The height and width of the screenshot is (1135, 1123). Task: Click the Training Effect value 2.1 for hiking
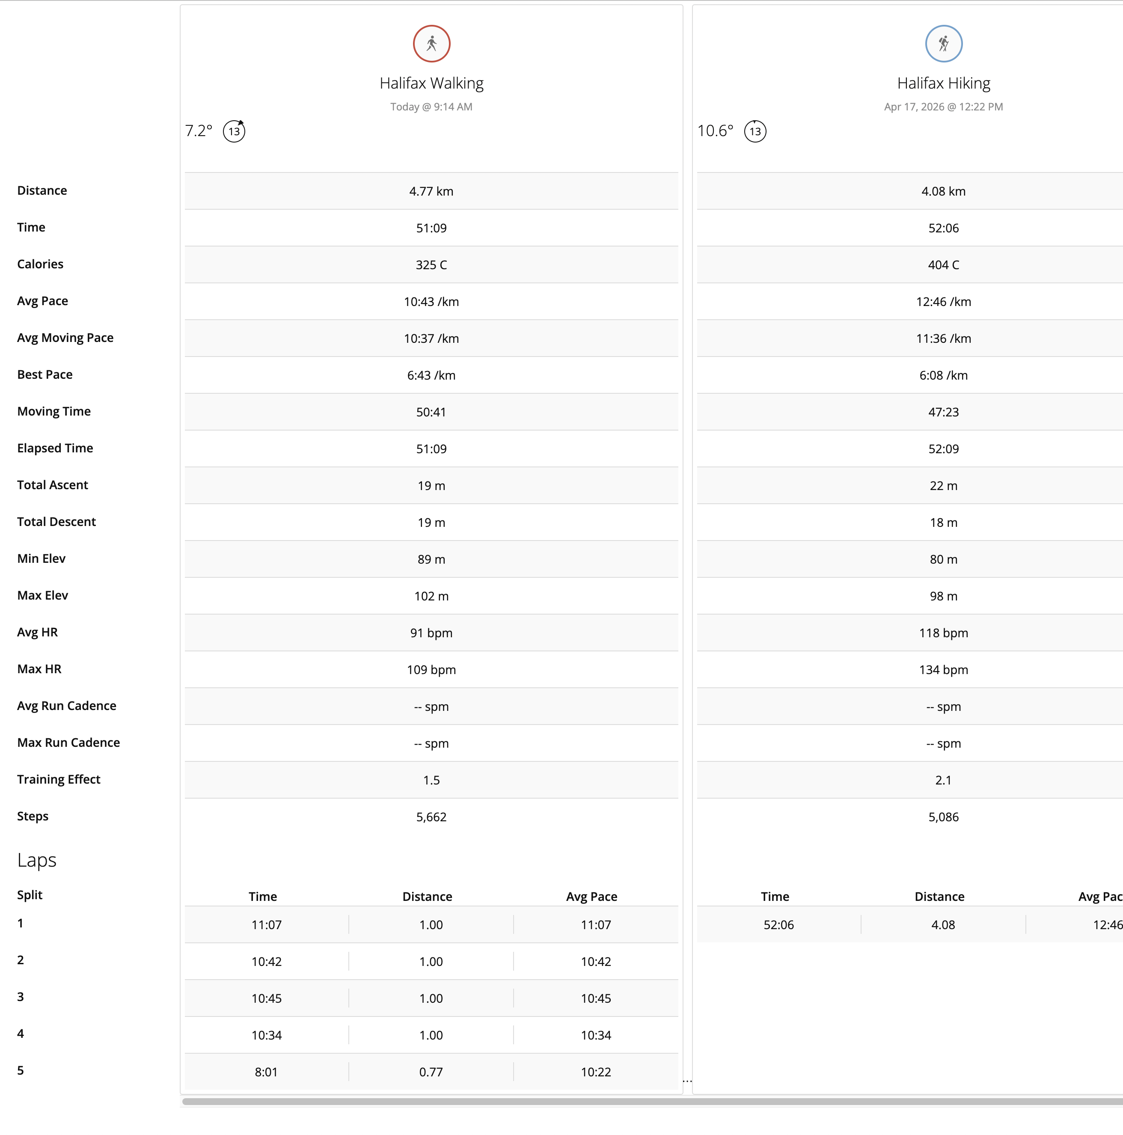[943, 780]
